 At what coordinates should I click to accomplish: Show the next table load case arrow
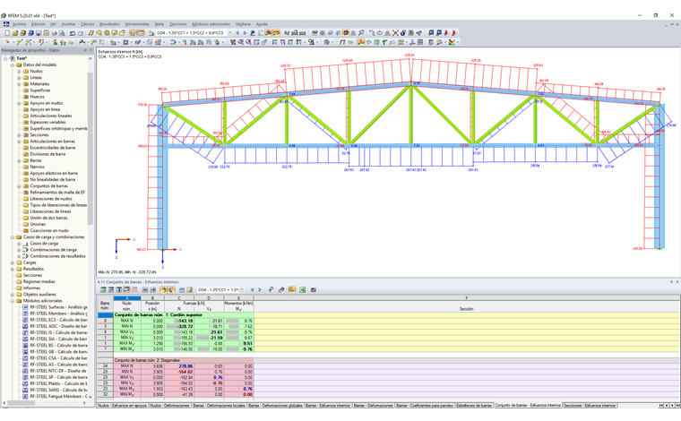260,290
